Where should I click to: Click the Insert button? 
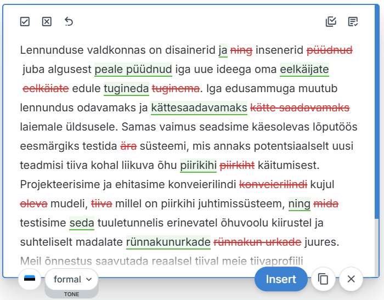[x=281, y=279]
